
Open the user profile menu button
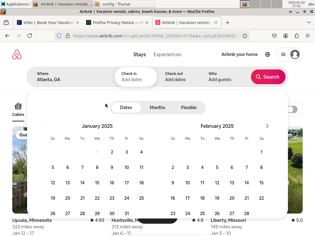point(289,54)
